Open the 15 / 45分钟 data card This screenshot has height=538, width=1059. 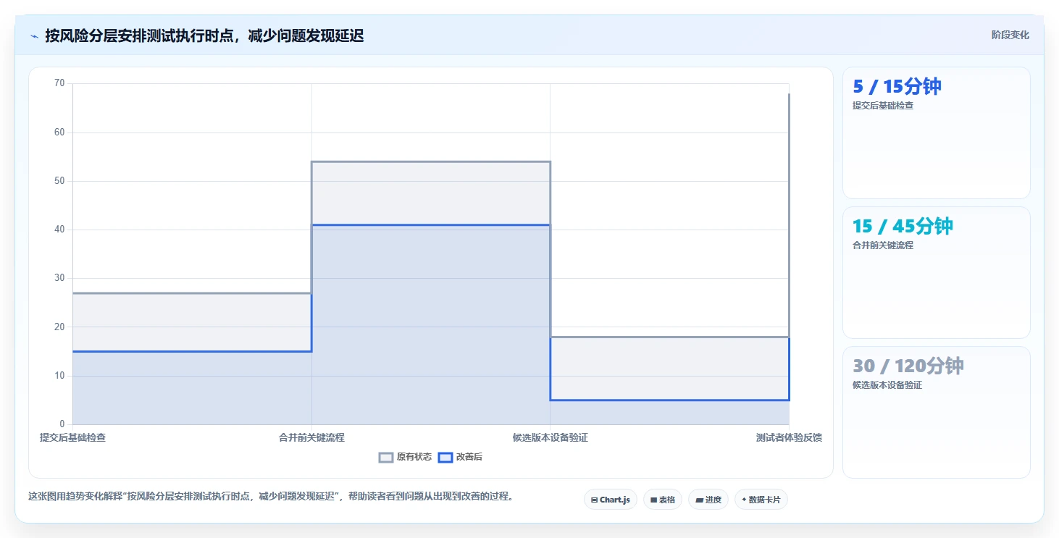tap(936, 272)
